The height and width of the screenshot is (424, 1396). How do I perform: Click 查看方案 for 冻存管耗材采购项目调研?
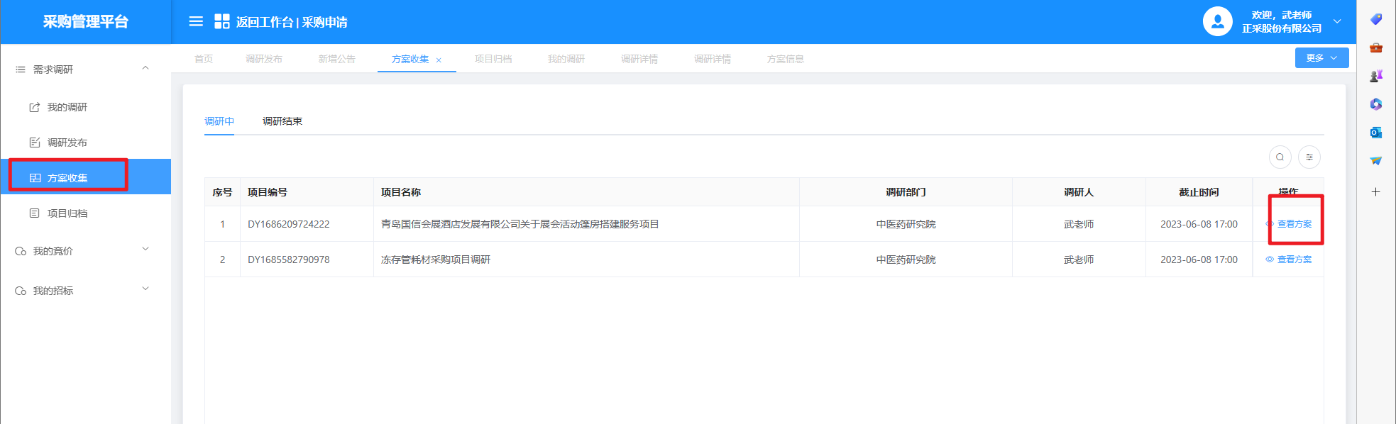click(x=1294, y=260)
